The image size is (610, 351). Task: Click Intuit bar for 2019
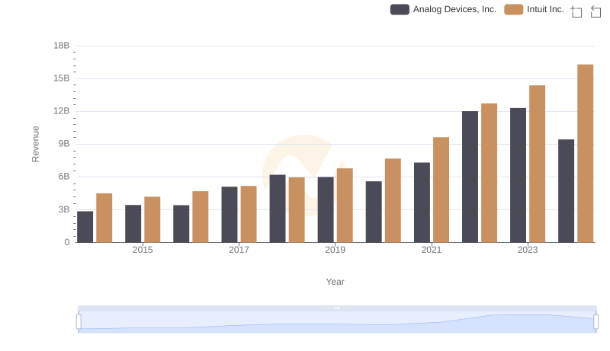(345, 205)
